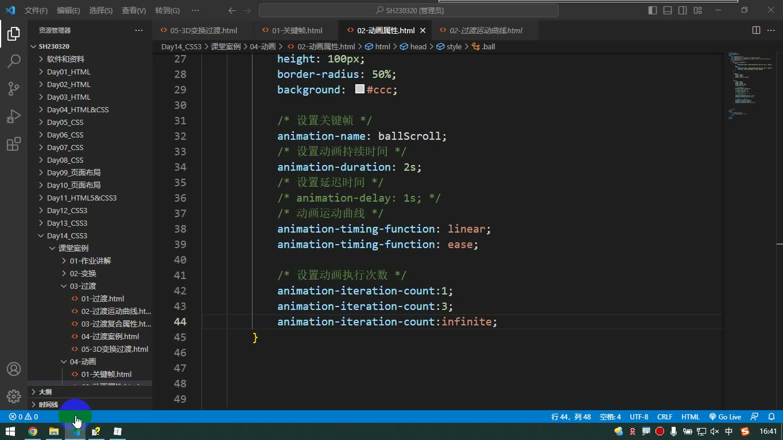Open Explorer panel more actions ellipsis

[139, 30]
